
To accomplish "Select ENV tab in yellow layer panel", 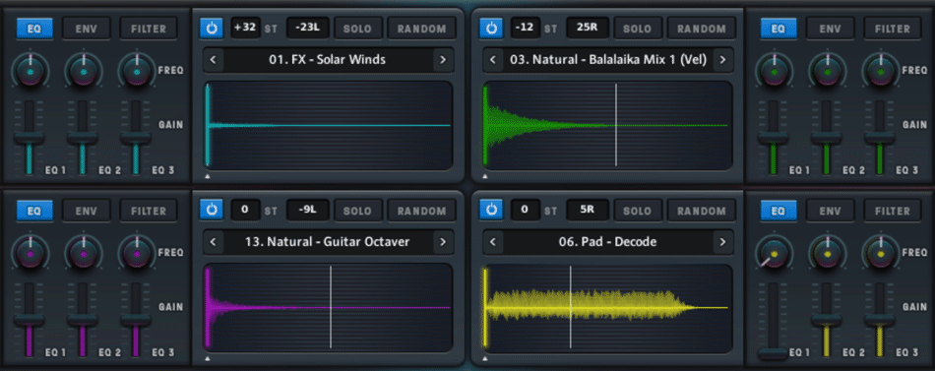I will point(830,211).
